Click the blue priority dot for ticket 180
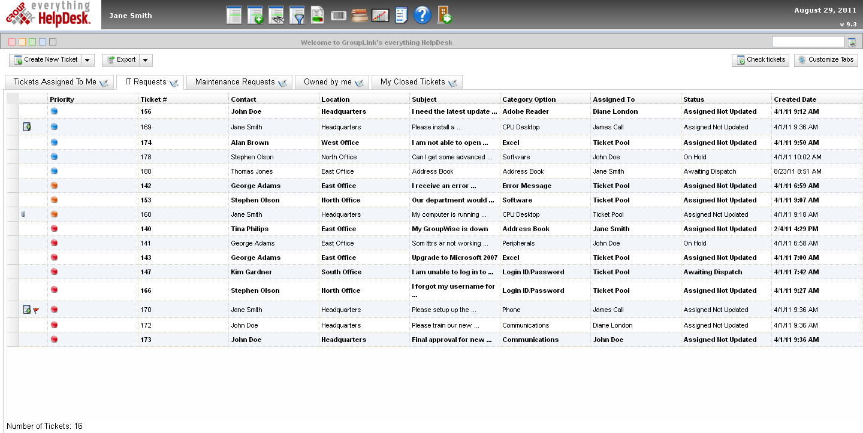863x433 pixels. [54, 171]
